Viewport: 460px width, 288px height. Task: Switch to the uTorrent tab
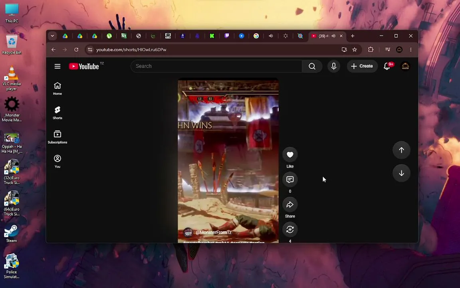[x=109, y=36]
